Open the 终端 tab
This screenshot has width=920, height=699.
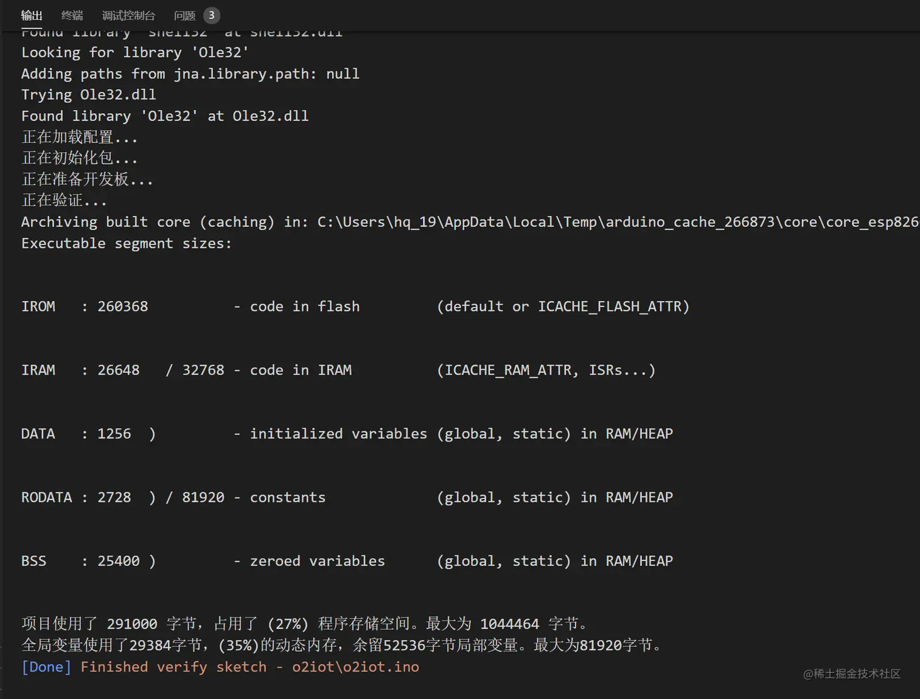(x=72, y=15)
